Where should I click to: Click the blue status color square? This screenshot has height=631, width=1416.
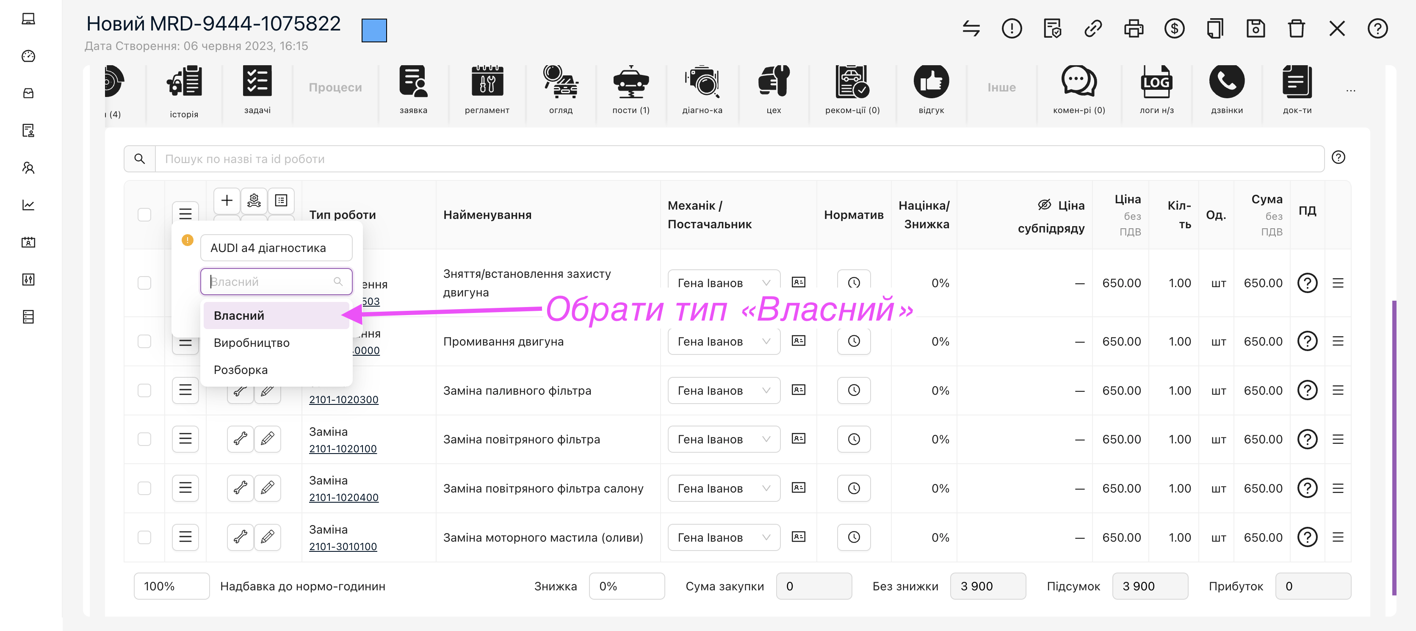[x=374, y=30]
